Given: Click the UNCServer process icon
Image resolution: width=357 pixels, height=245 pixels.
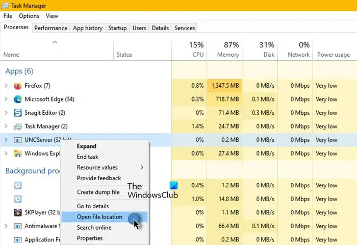Looking at the screenshot, I should [x=18, y=140].
